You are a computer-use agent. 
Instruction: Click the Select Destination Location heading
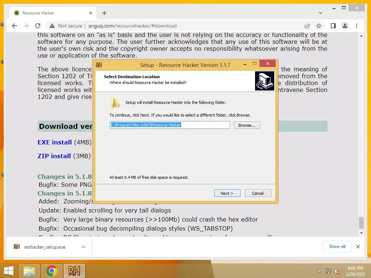tap(132, 77)
